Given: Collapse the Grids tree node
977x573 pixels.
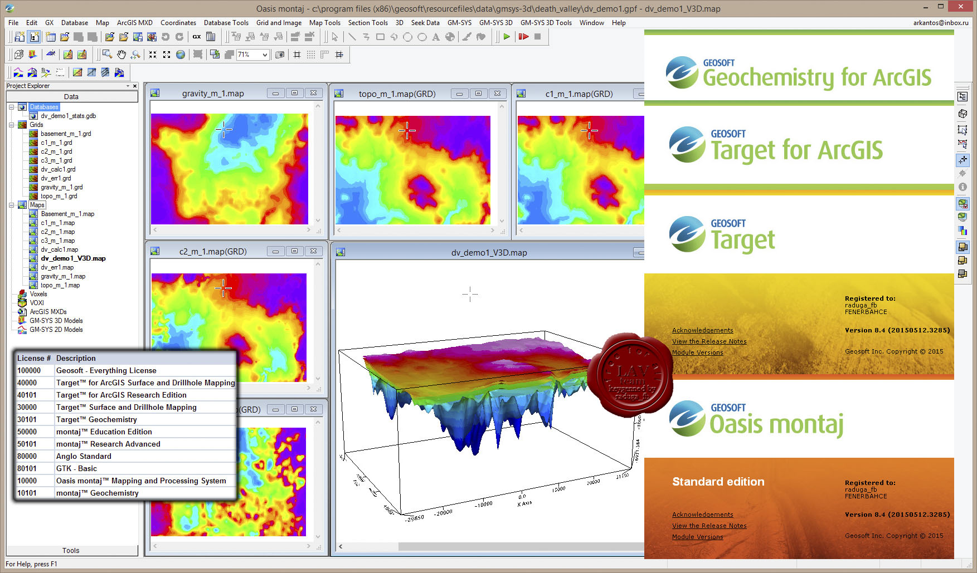Looking at the screenshot, I should point(11,125).
